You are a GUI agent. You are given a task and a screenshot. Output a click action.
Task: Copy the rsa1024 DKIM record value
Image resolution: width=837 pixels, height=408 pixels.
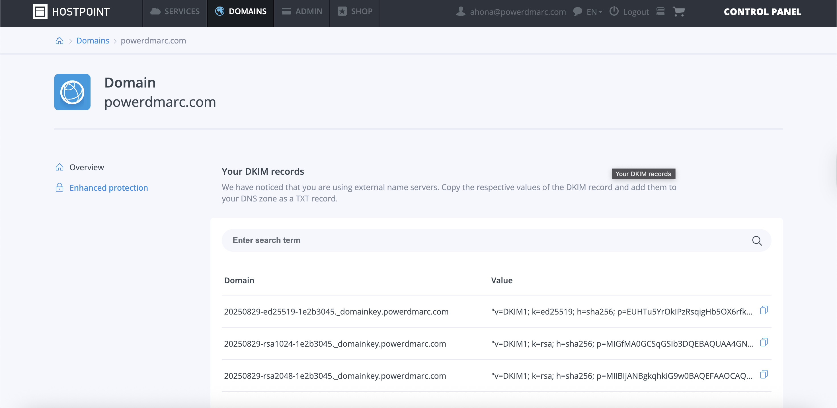(x=764, y=342)
